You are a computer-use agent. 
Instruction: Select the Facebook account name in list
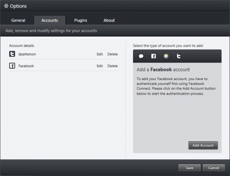point(26,66)
